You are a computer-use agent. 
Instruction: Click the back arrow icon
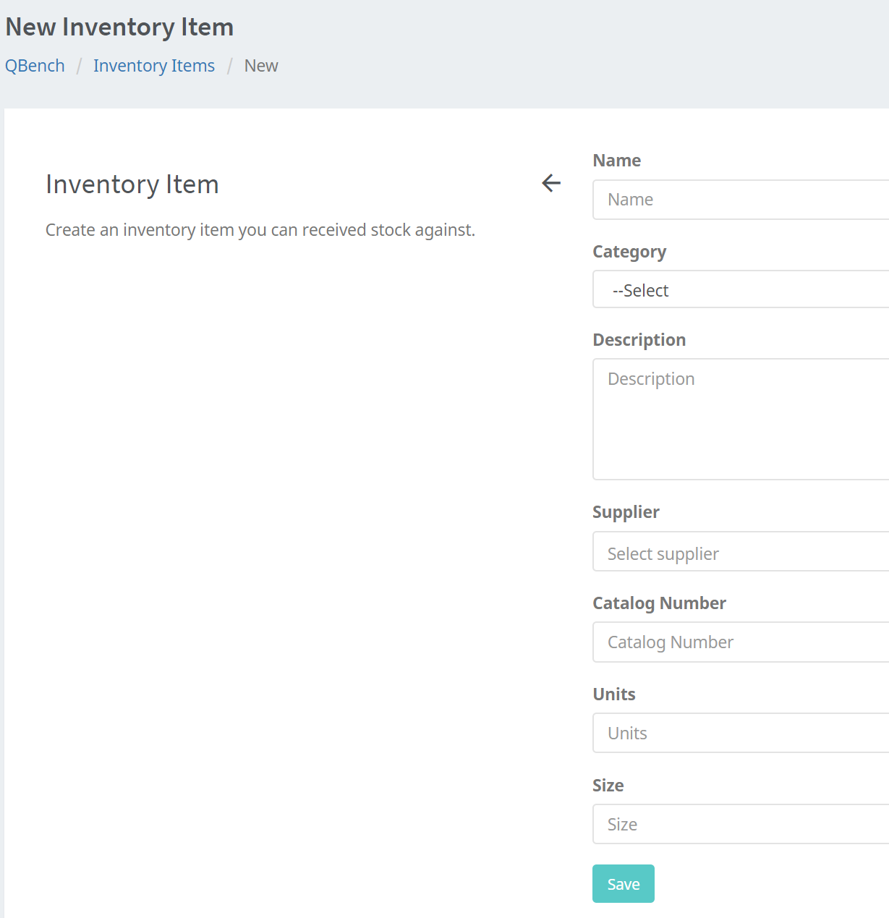[550, 183]
